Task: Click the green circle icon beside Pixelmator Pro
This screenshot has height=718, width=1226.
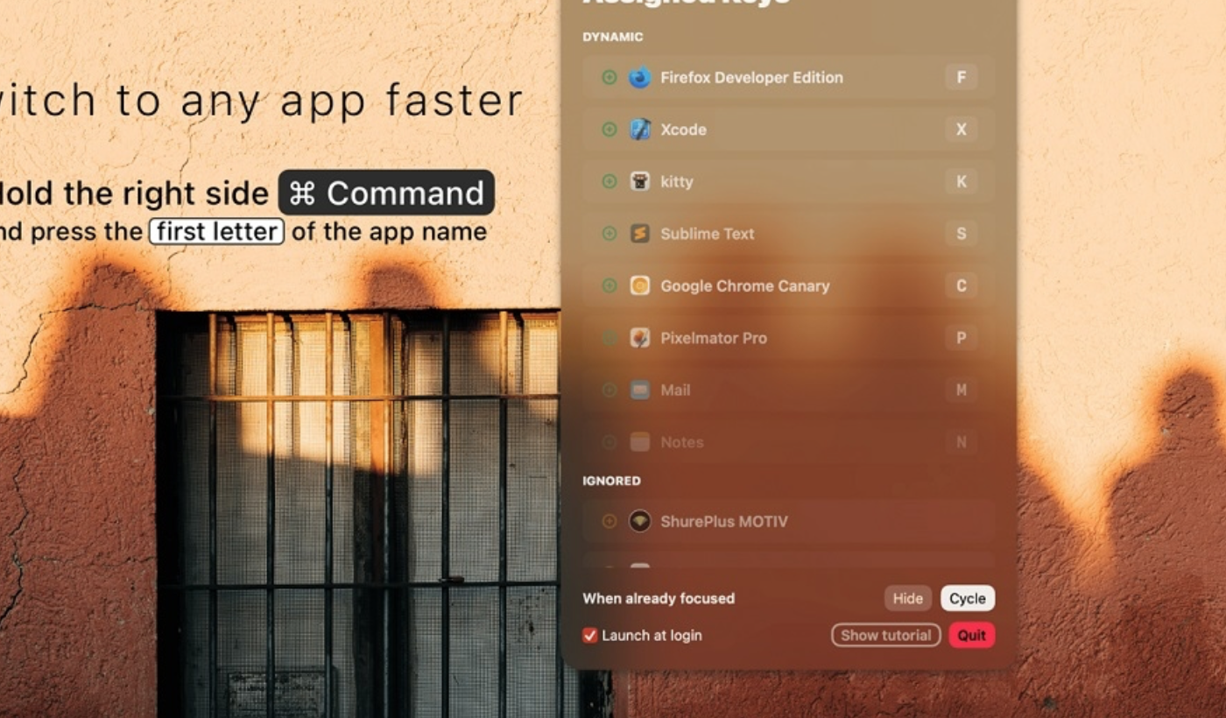Action: [x=609, y=338]
